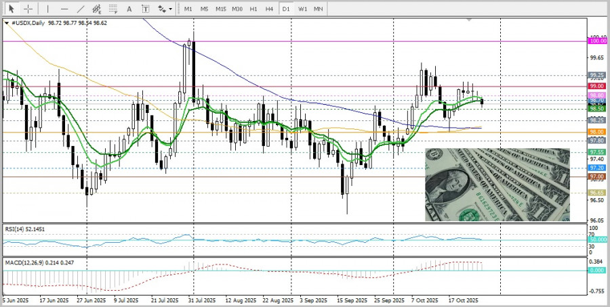Switch chart to W1 timeframe
610x307 pixels.
[x=303, y=9]
